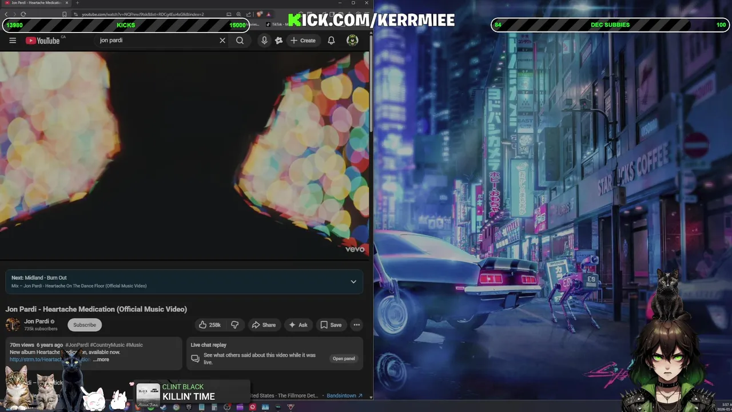Dislike the video with thumbs down
732x412 pixels.
click(x=234, y=324)
